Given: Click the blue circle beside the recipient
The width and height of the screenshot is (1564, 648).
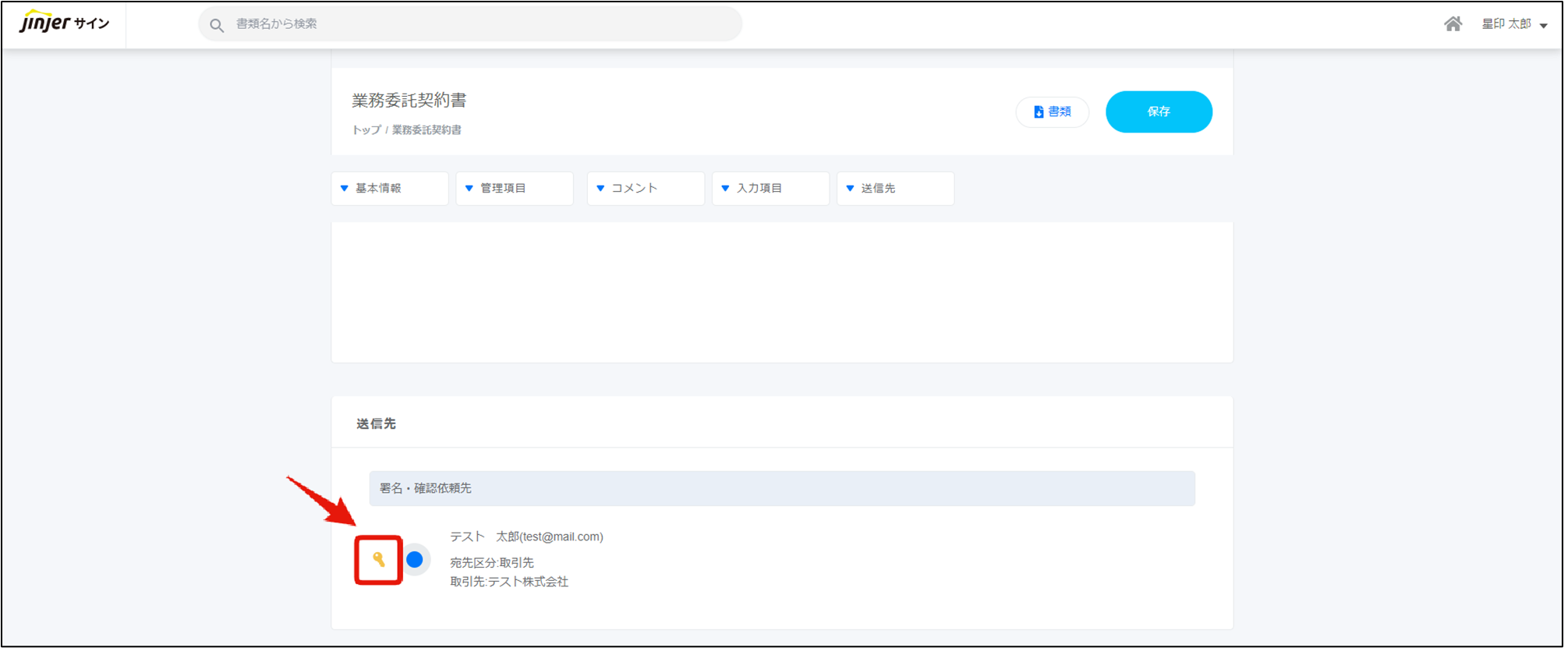Looking at the screenshot, I should (415, 560).
